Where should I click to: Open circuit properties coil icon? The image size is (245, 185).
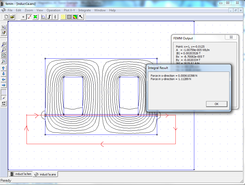pyautogui.click(x=55, y=17)
